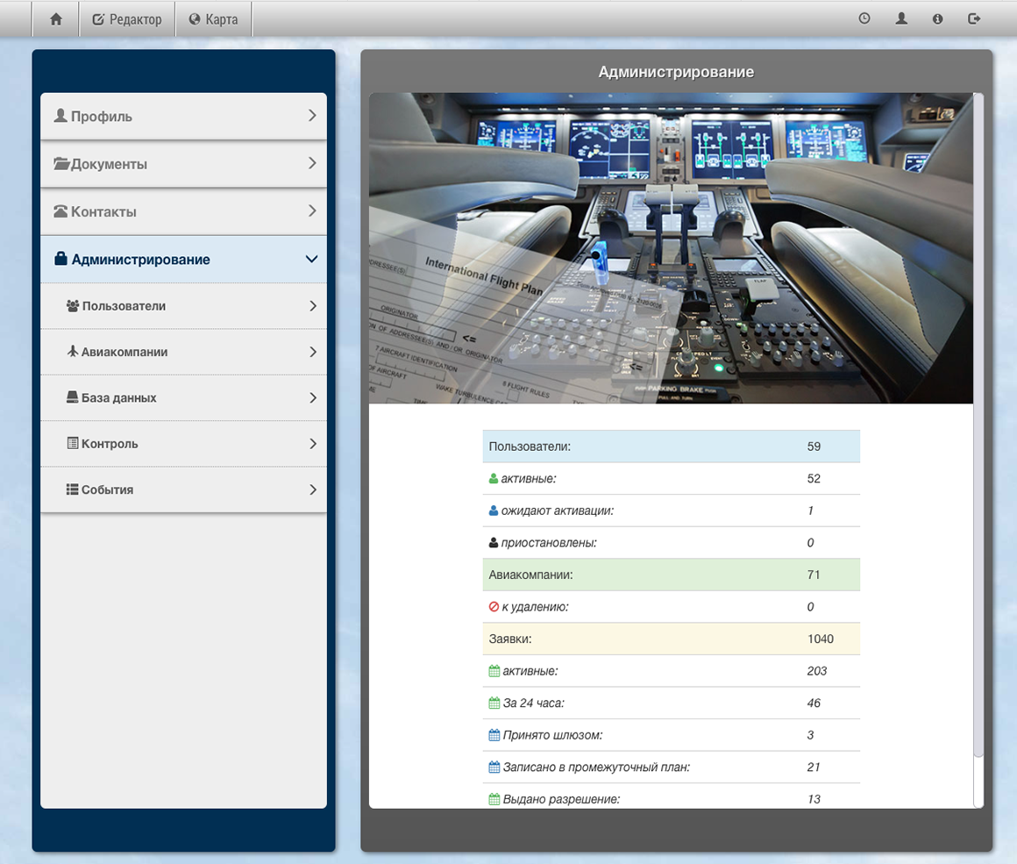
Task: Click the cockpit banner image
Action: tap(671, 248)
